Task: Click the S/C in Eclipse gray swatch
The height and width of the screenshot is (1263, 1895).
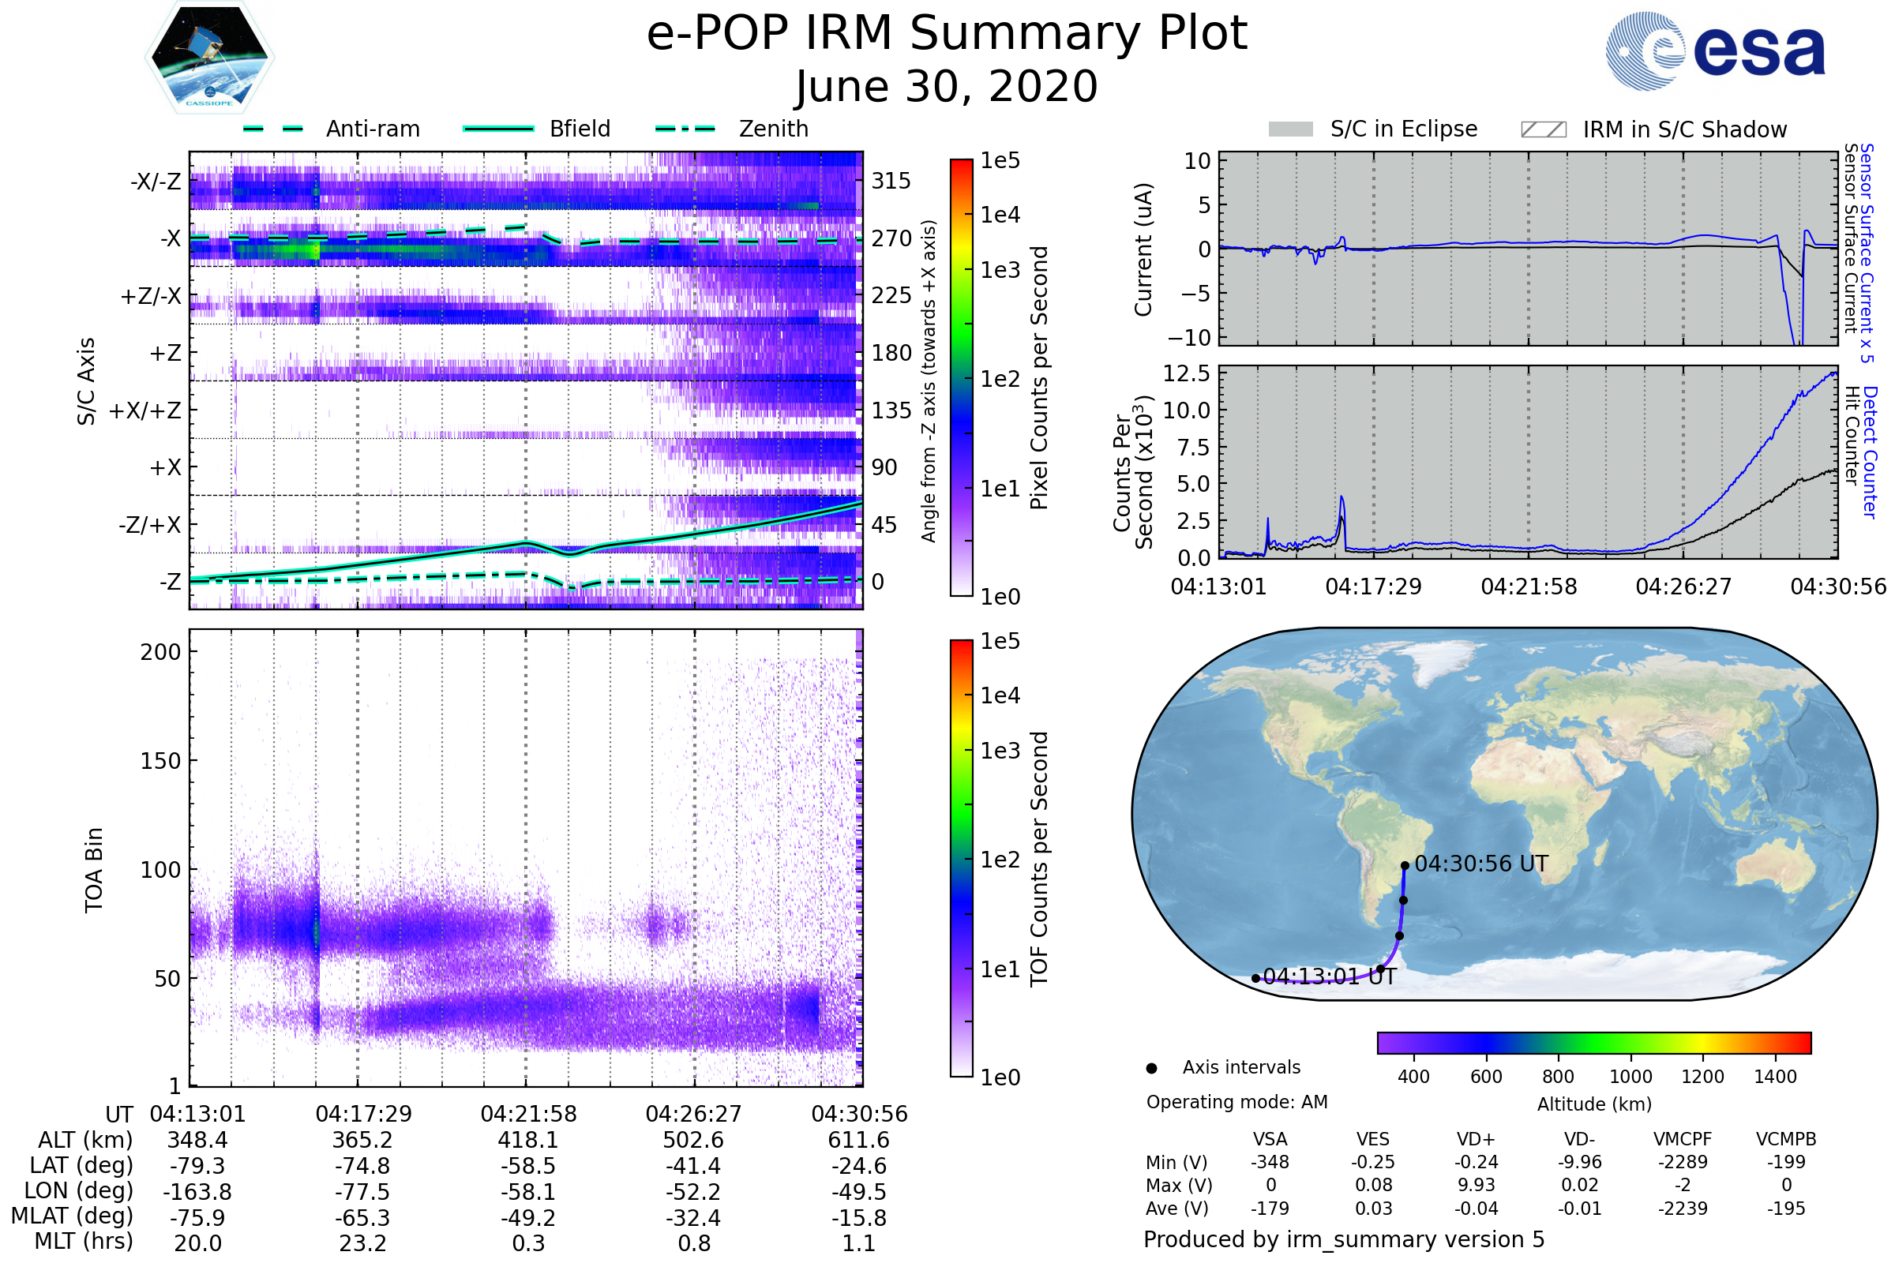Action: [1291, 129]
